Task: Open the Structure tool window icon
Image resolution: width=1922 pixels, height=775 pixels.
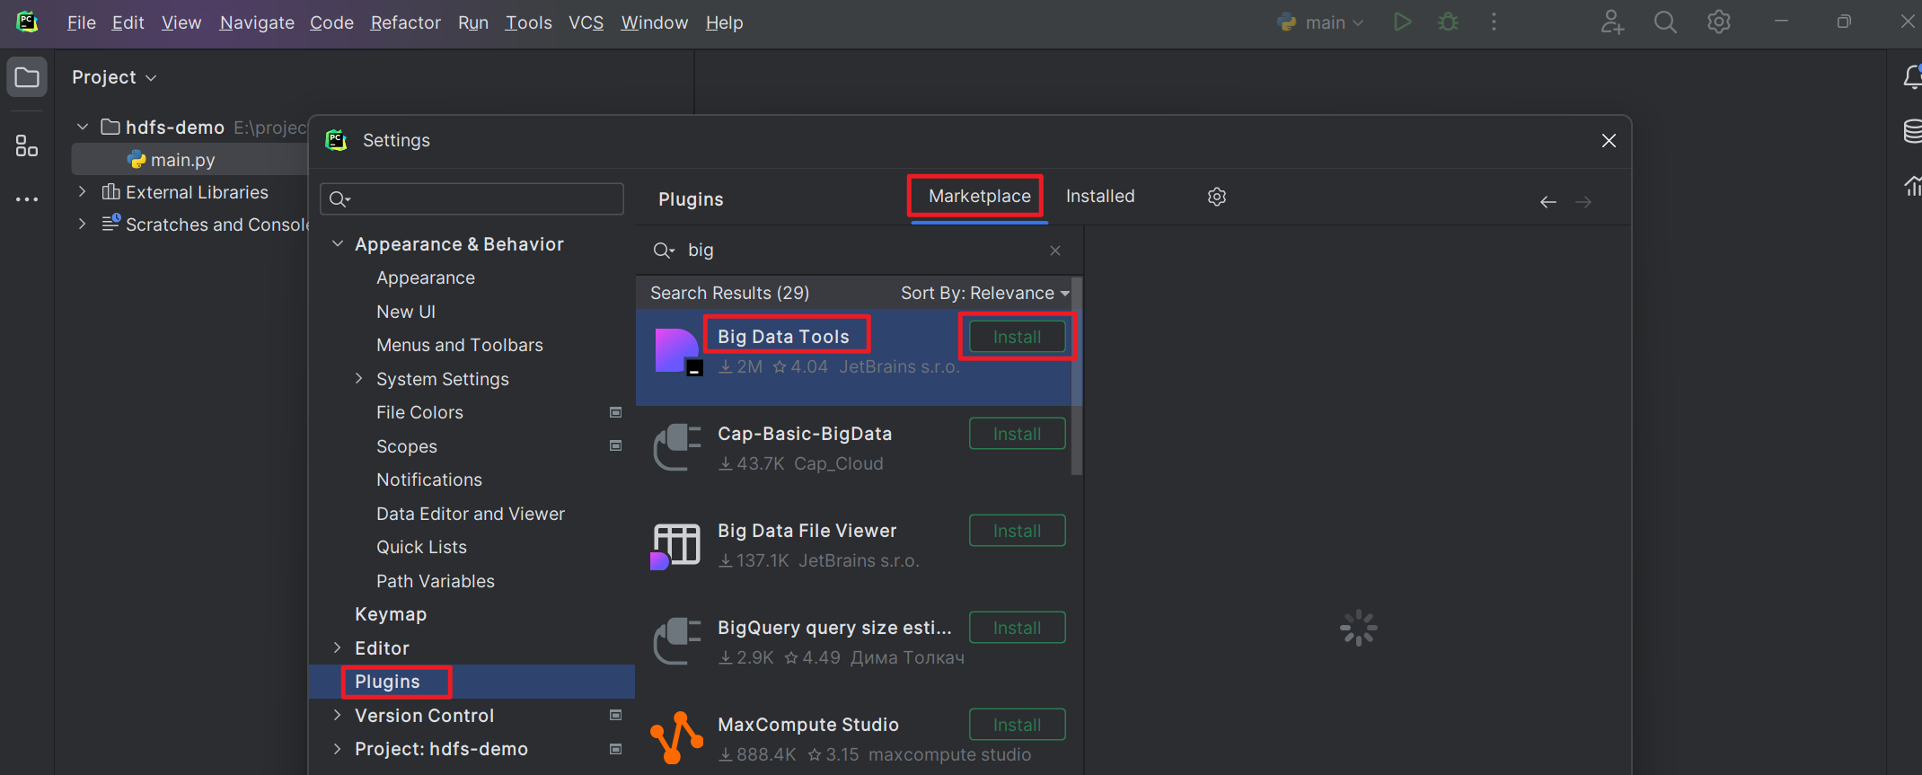Action: pos(27,145)
